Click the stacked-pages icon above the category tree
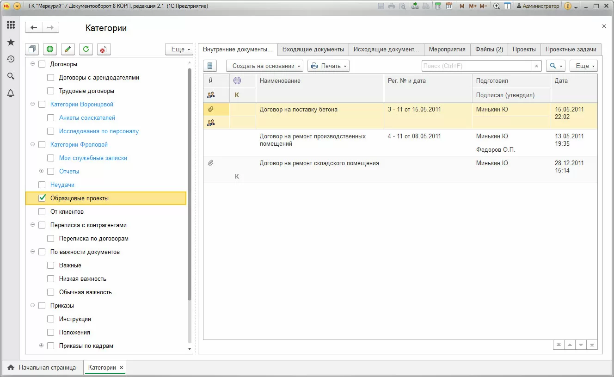 click(32, 49)
